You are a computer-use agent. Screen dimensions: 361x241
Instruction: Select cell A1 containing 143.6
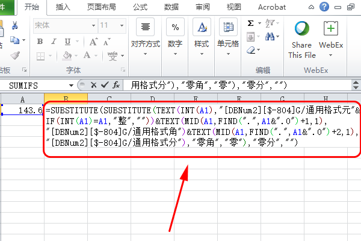click(23, 111)
